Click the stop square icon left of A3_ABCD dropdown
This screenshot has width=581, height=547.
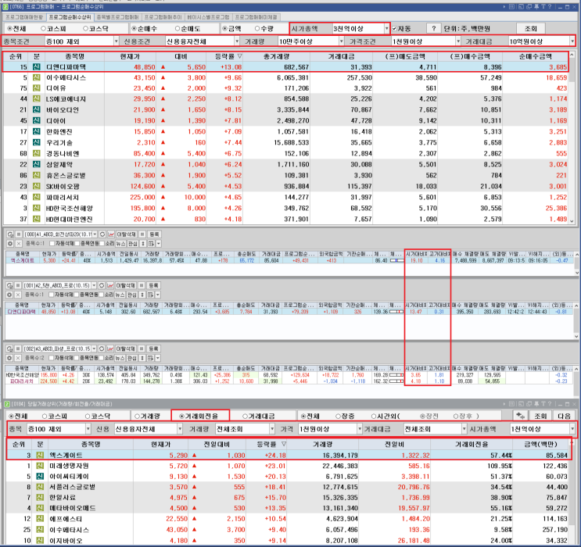click(18, 349)
